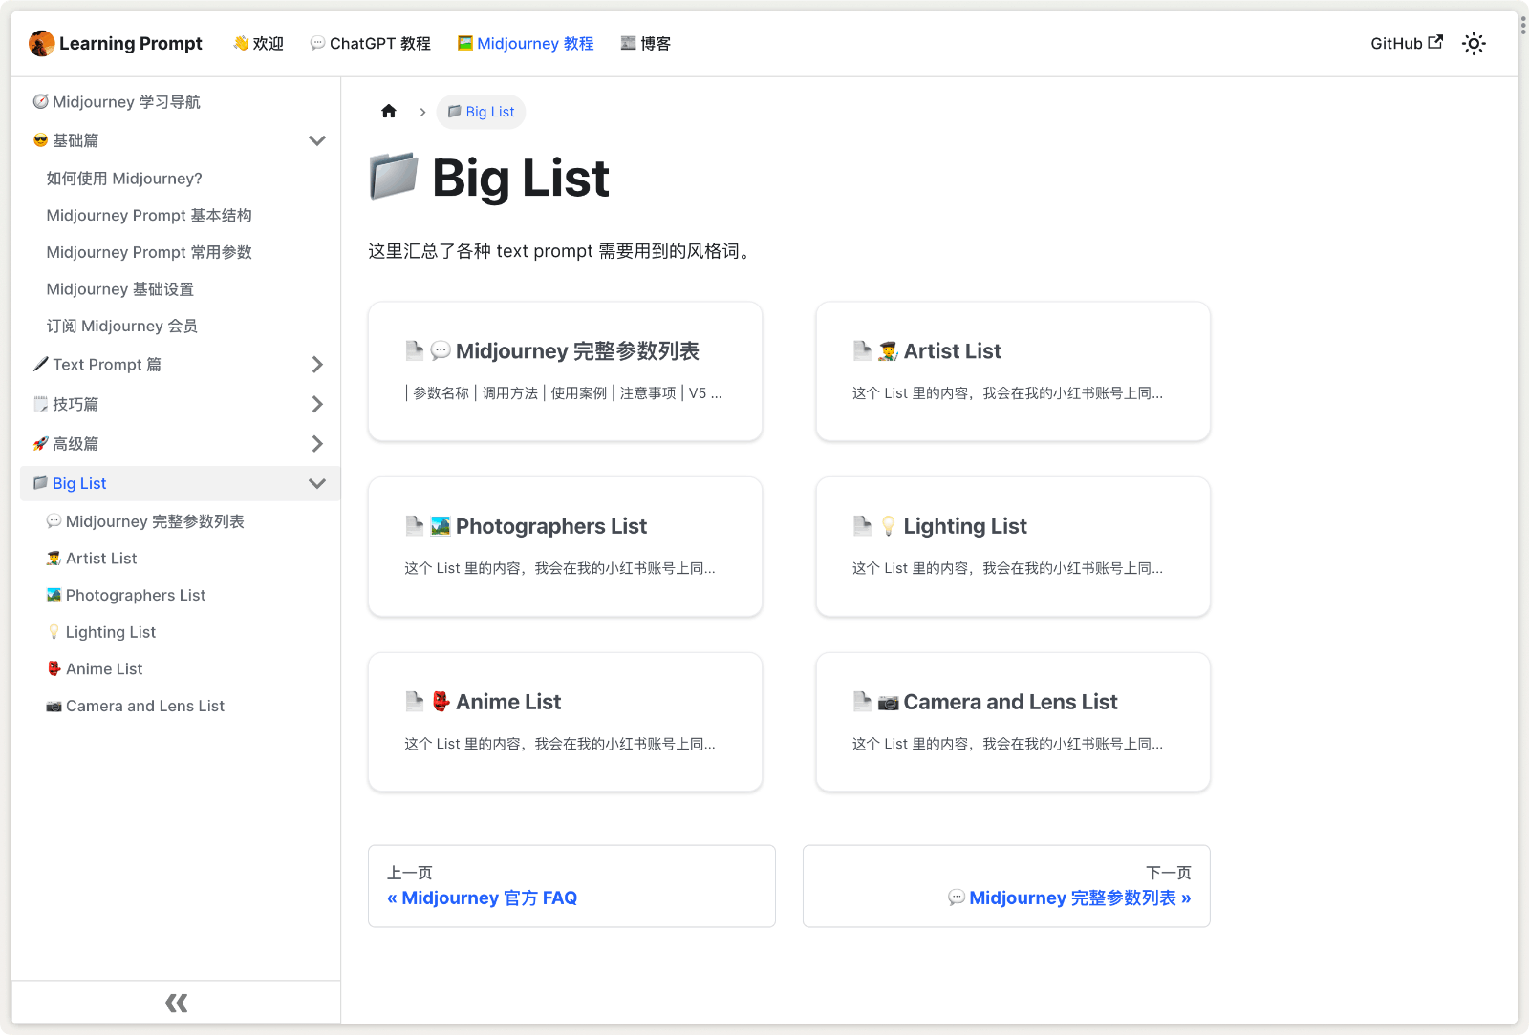This screenshot has width=1529, height=1035.
Task: Open the Camera and Lens List card
Action: 1013,722
